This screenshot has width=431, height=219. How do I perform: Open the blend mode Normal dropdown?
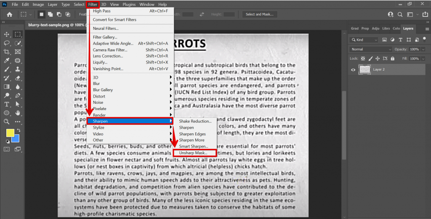point(370,49)
